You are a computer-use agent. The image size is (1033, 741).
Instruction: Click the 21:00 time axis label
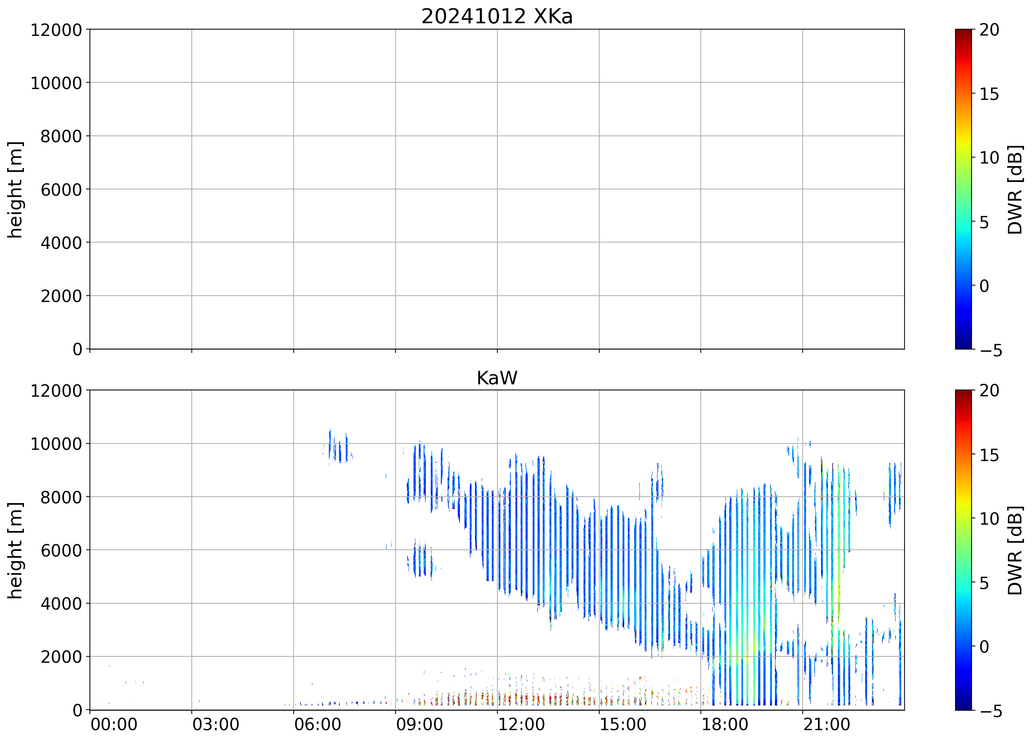tap(826, 724)
